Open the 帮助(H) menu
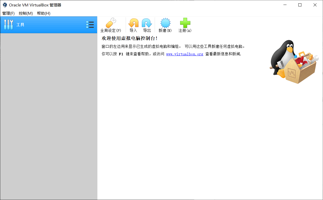The width and height of the screenshot is (323, 200). point(44,13)
